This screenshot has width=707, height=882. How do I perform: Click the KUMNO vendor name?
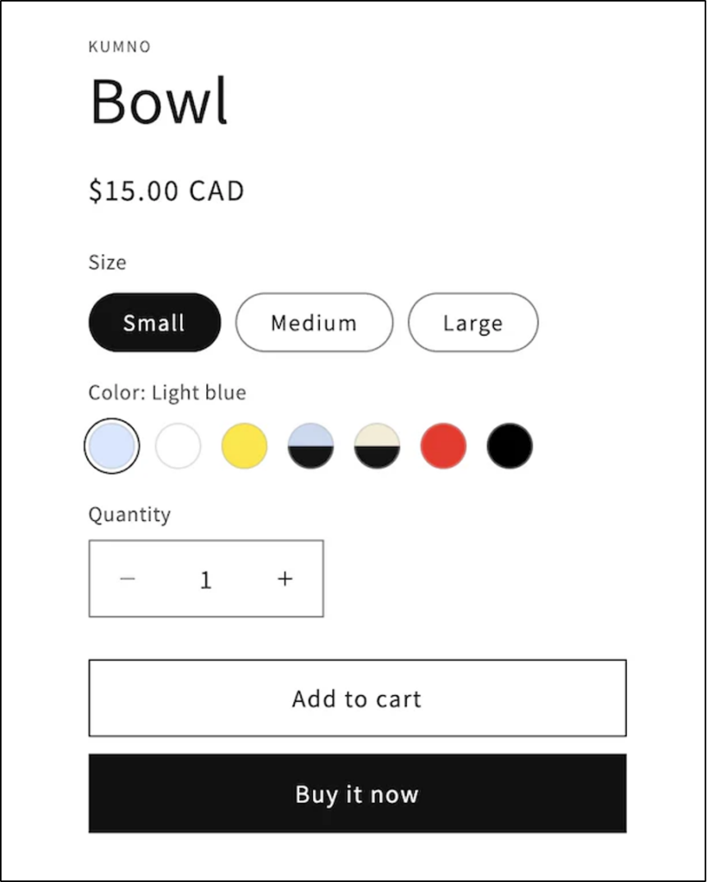click(x=120, y=47)
